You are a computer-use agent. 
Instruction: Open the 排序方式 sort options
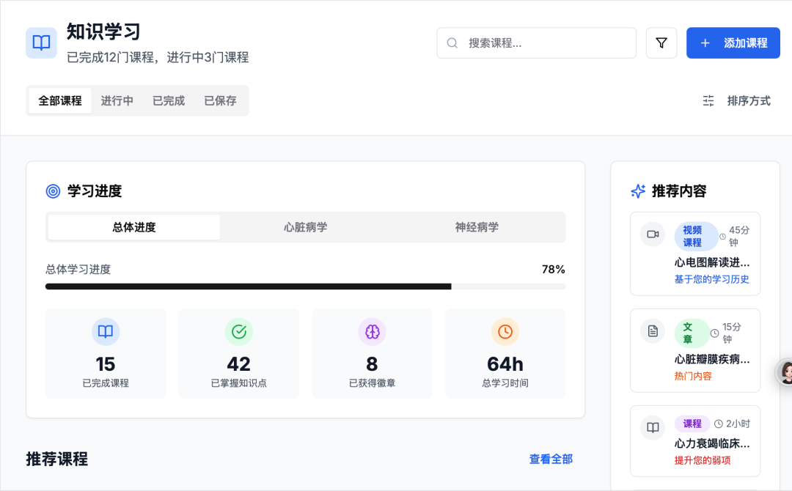pos(738,101)
